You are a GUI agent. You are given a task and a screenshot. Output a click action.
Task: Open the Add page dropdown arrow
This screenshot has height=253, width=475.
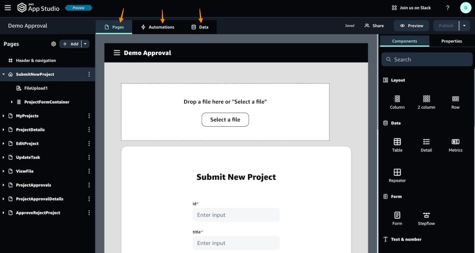(x=85, y=44)
